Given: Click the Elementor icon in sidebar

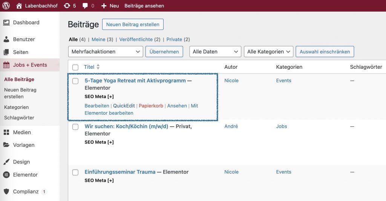Looking at the screenshot, I should (6, 175).
